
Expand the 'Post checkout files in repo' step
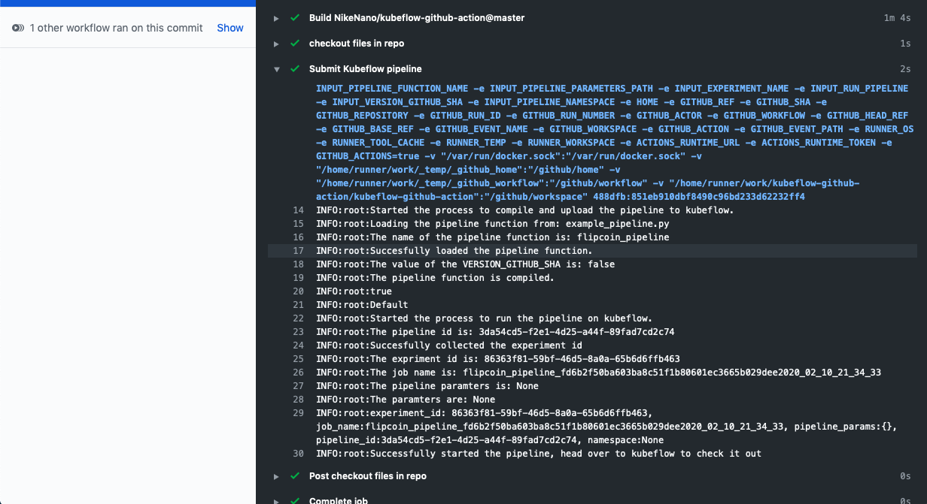coord(276,476)
